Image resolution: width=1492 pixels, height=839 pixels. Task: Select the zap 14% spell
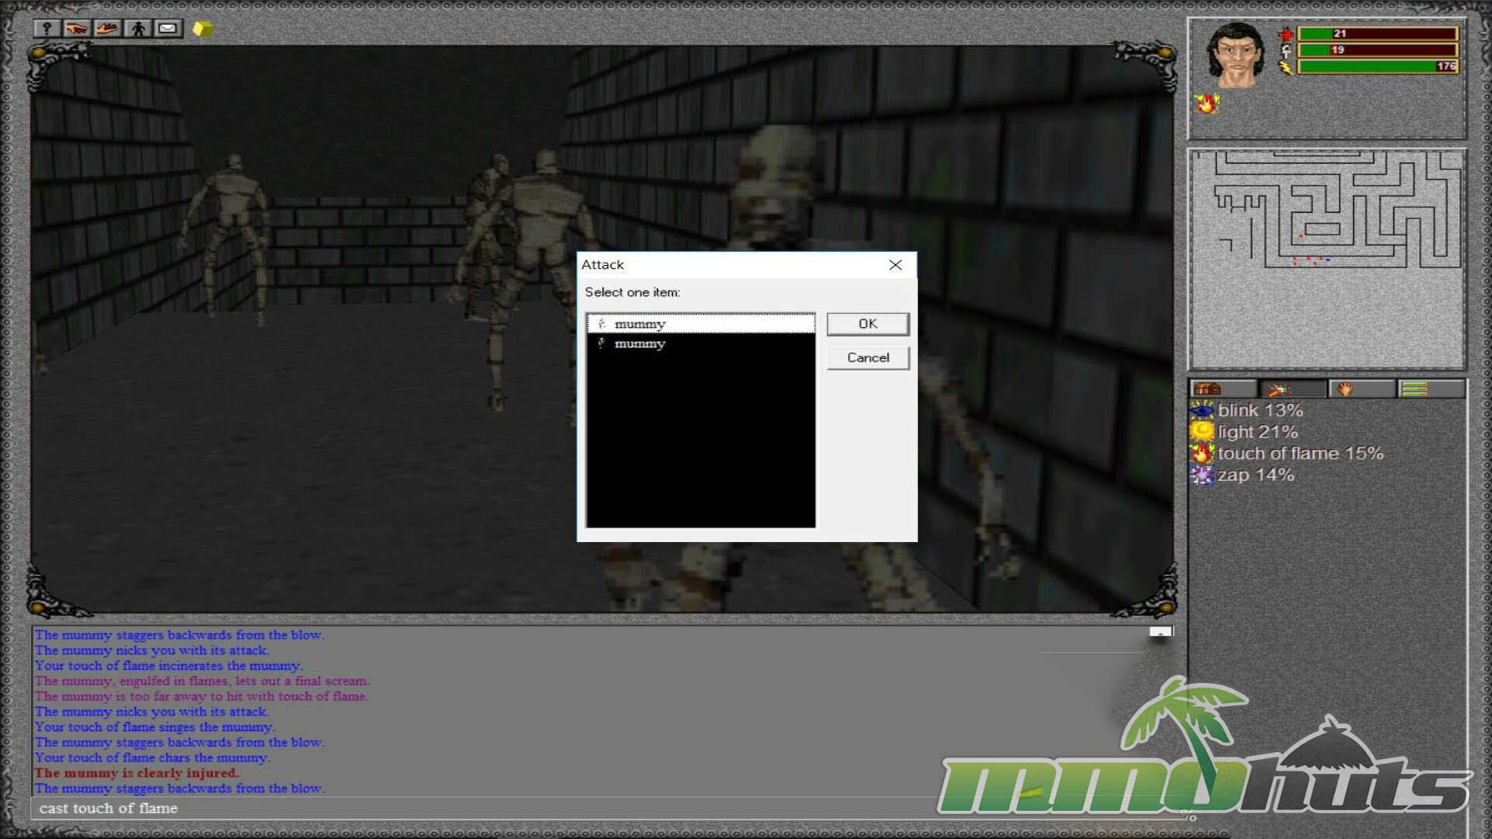tap(1255, 475)
